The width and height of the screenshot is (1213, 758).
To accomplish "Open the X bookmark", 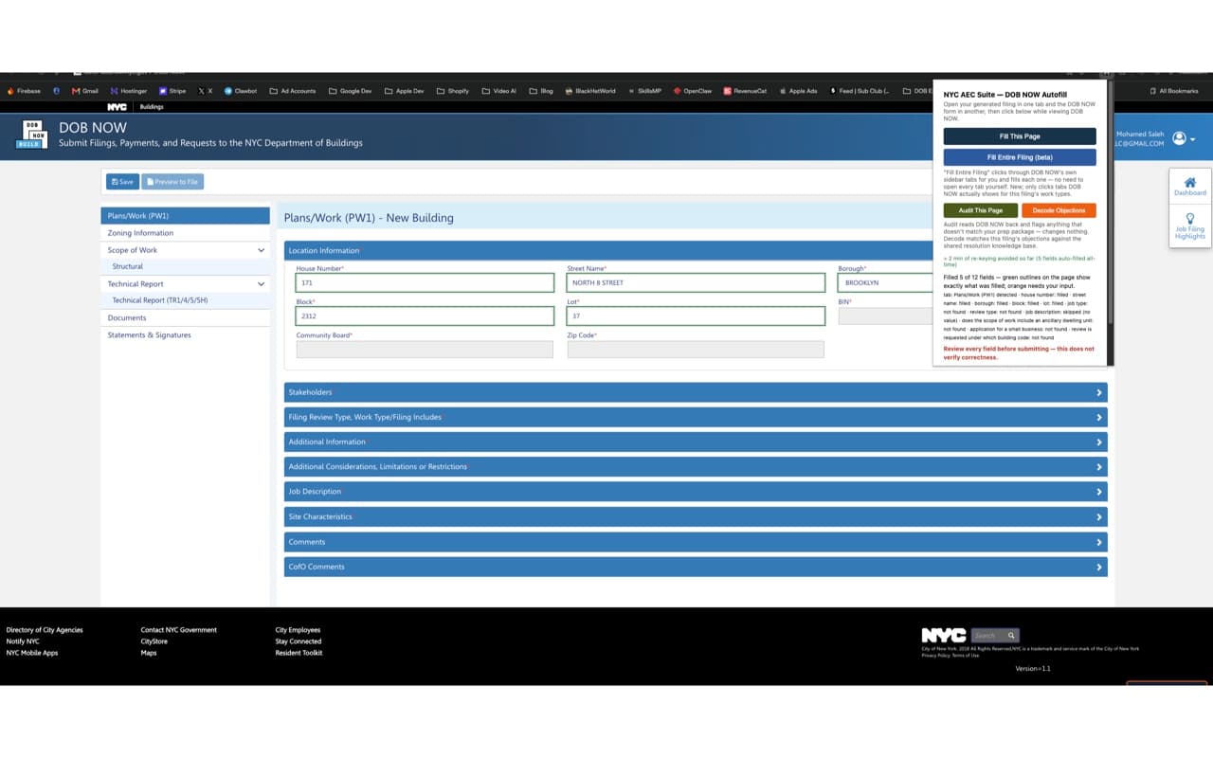I will tap(206, 91).
